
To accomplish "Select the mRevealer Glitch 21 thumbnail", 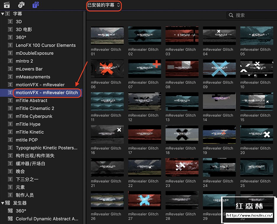I will coord(107,167).
